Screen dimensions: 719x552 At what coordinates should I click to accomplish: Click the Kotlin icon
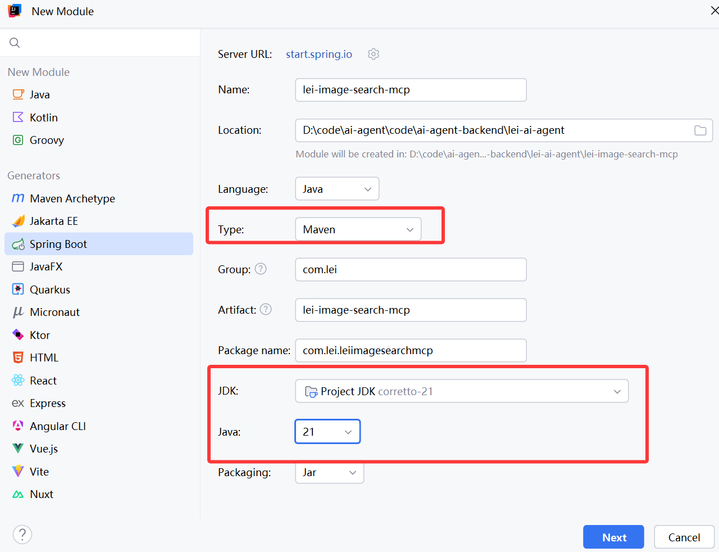pyautogui.click(x=19, y=117)
